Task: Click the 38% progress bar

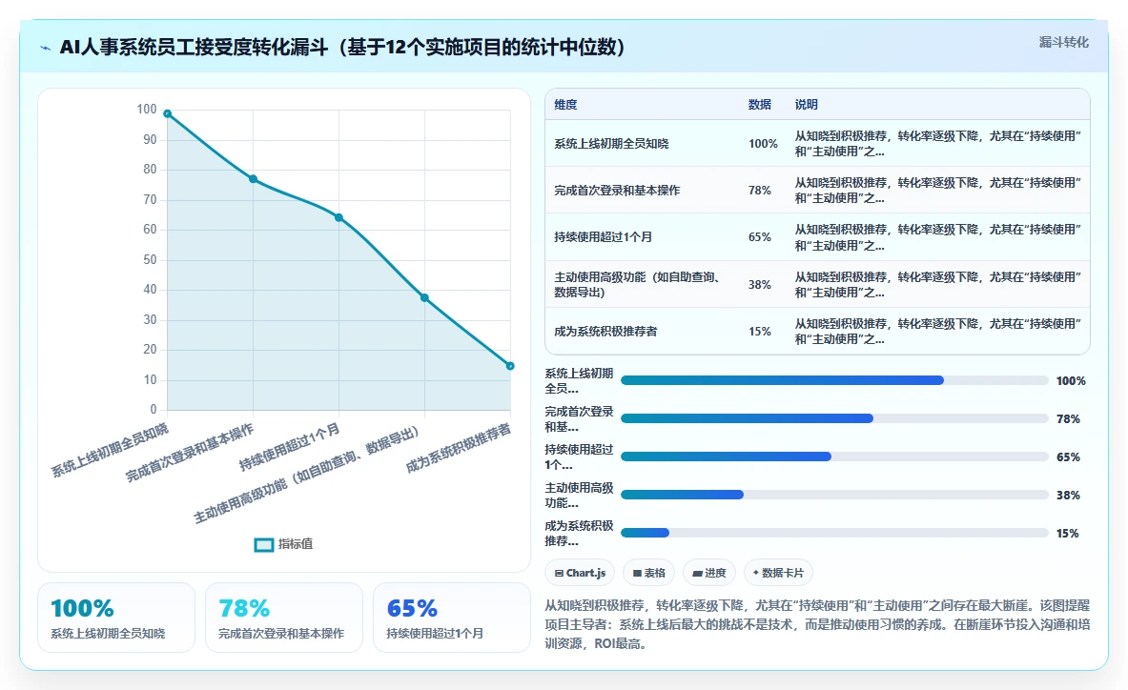Action: pos(834,495)
